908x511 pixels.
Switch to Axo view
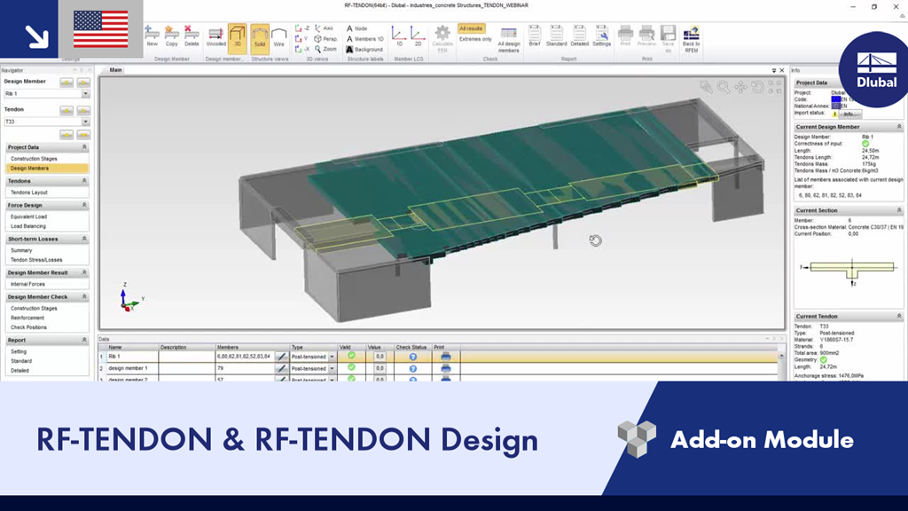[x=325, y=28]
